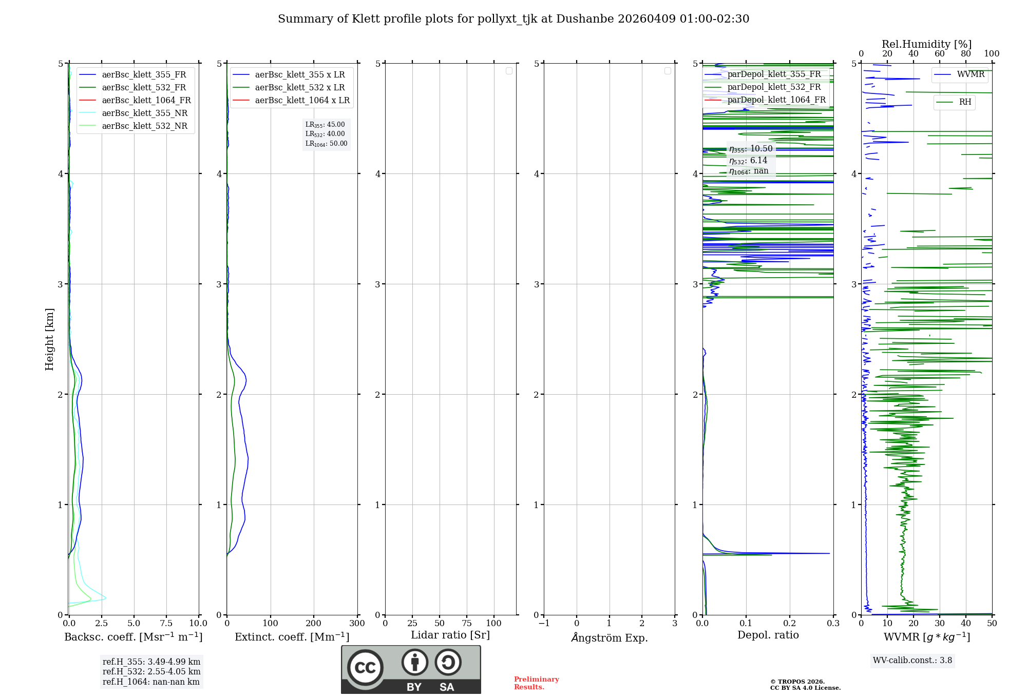Click the plot summary title text
1027x698 pixels.
(513, 19)
